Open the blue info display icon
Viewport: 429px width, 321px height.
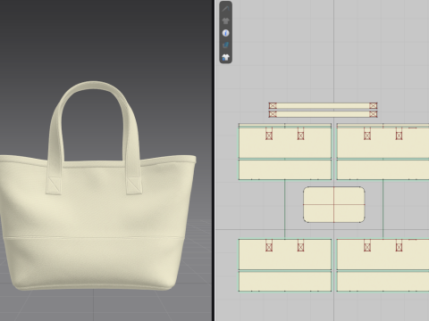(226, 33)
